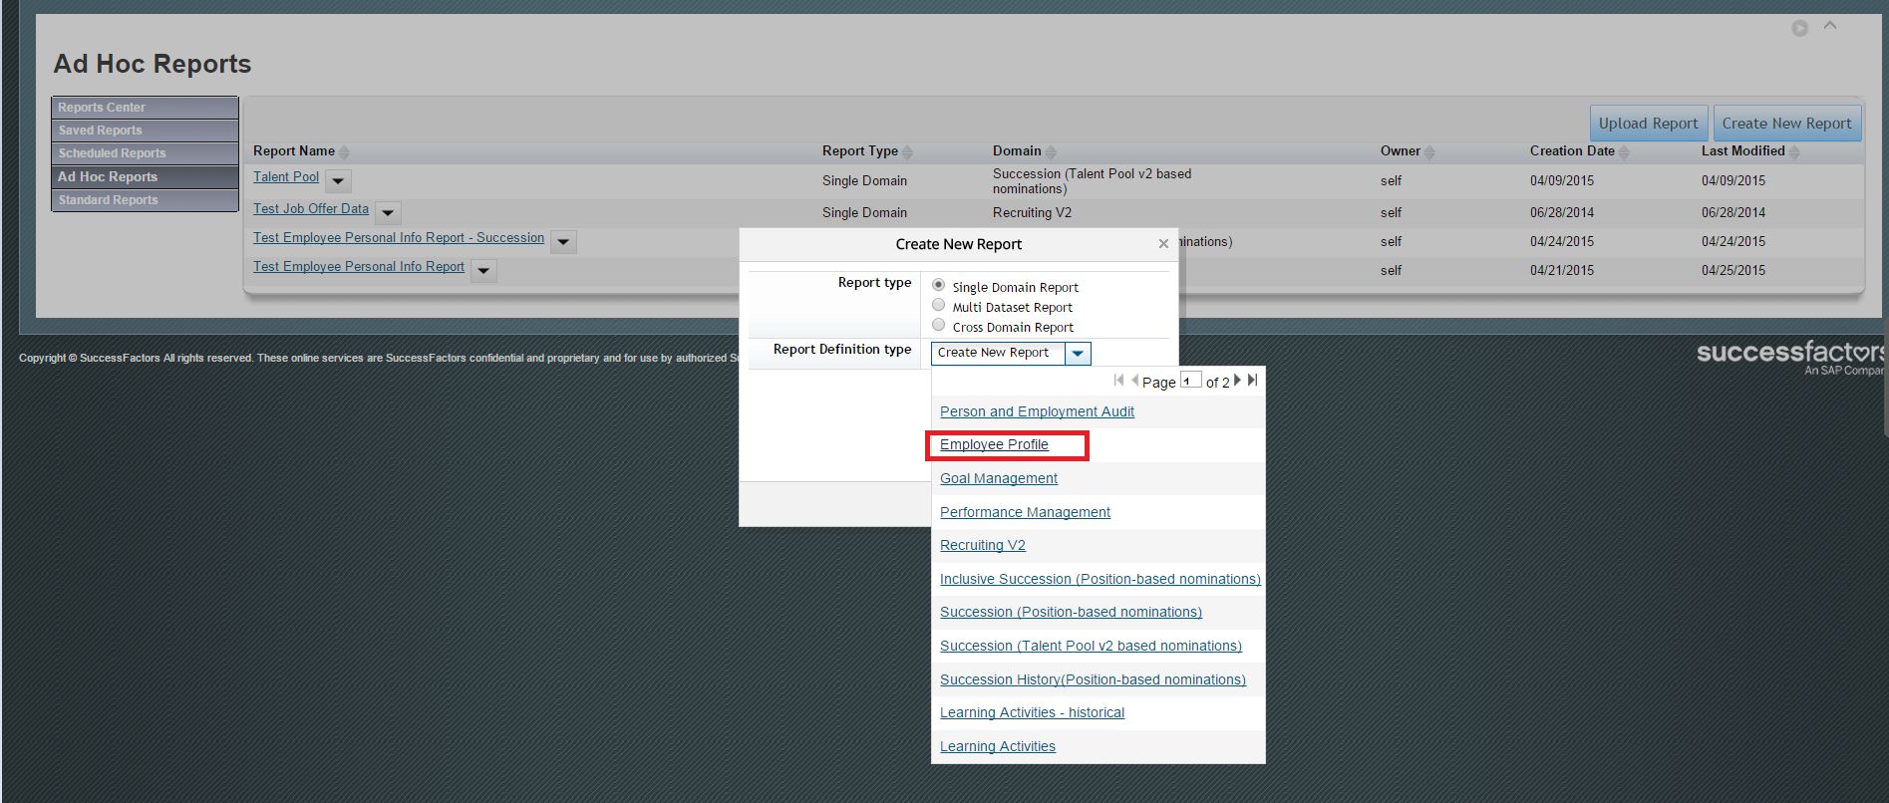Click the 06/28/2014 creation date cell
Screen dimensions: 1889x803
1562,213
